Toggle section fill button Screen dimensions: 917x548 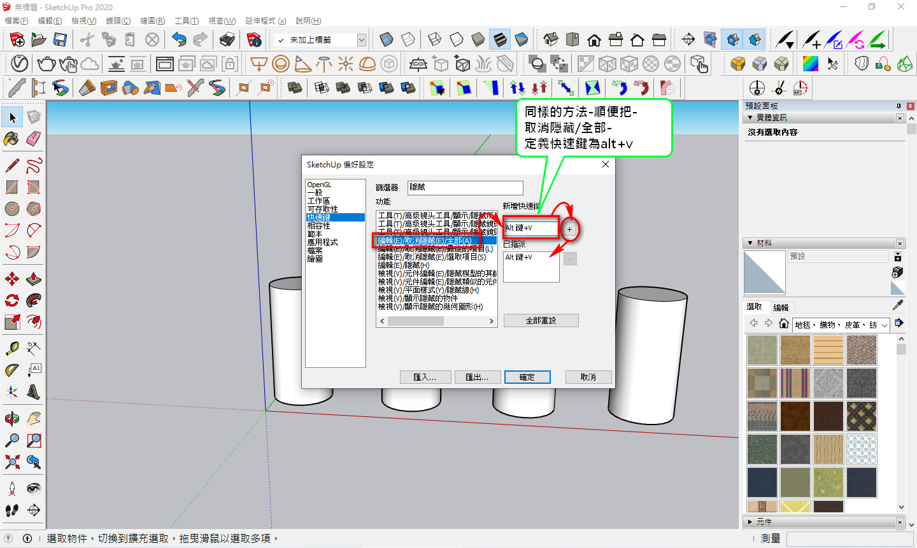(x=755, y=39)
